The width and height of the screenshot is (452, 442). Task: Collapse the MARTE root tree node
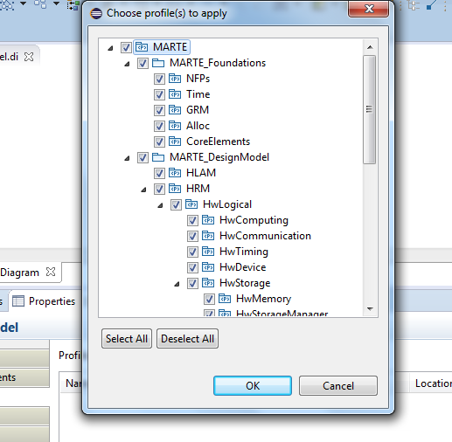click(x=110, y=48)
